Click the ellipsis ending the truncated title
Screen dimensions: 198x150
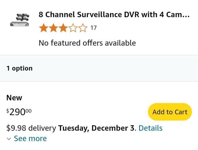coord(186,15)
